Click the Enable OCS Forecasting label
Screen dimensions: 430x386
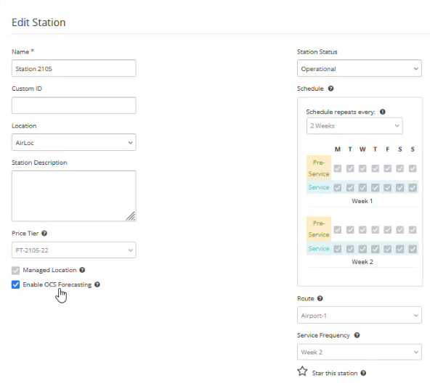(x=57, y=284)
